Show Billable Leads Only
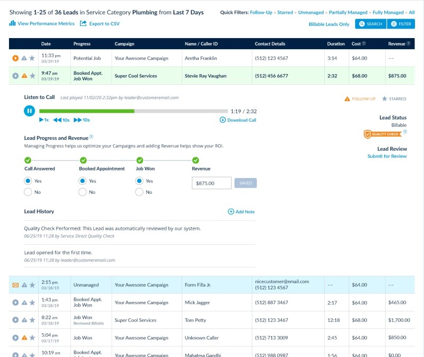Image resolution: width=424 pixels, height=357 pixels. tap(329, 24)
